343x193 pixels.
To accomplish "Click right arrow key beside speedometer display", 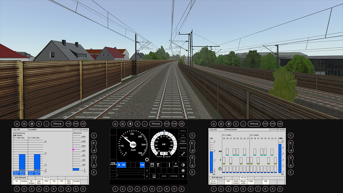I will tap(192, 150).
